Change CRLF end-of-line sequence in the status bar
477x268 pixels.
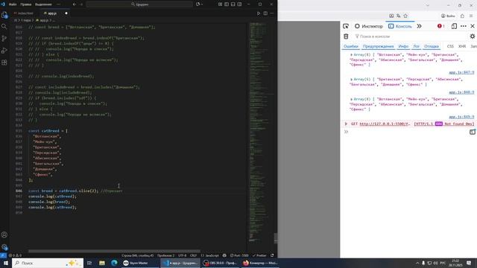pos(194,255)
